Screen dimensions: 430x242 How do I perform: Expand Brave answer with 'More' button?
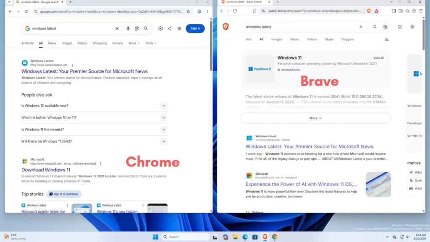(315, 118)
